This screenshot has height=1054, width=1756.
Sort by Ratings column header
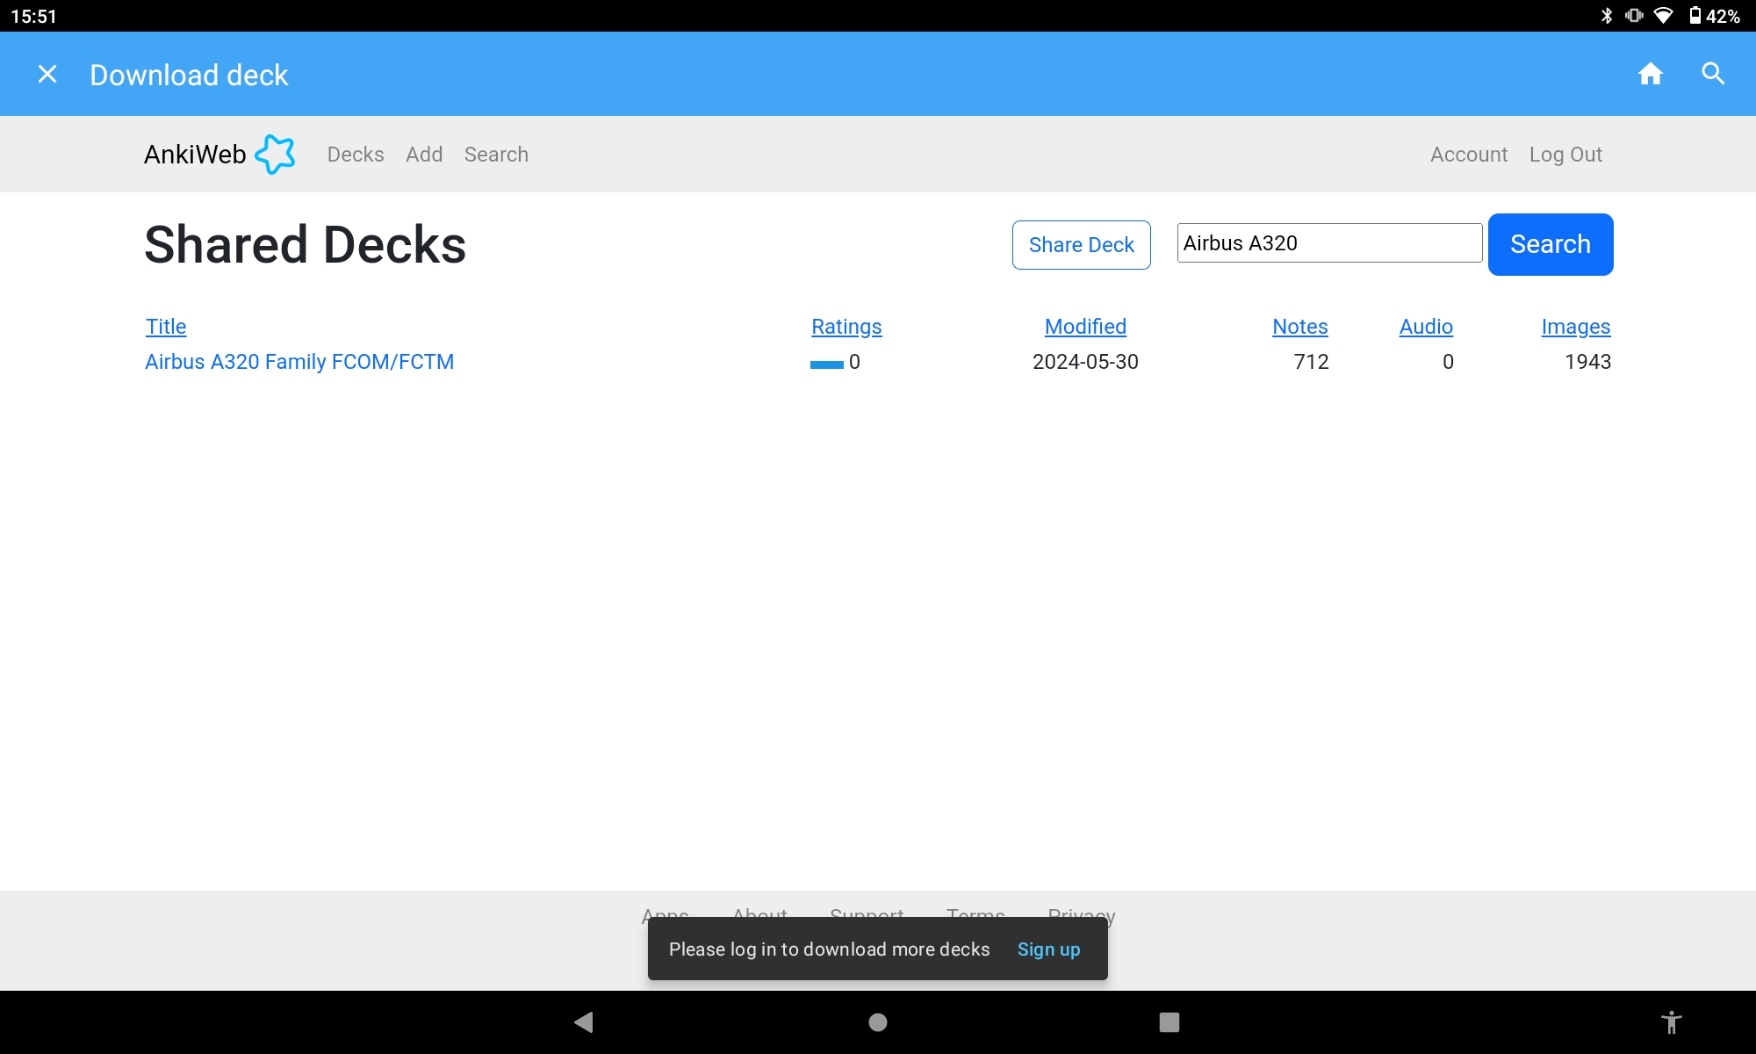[846, 327]
